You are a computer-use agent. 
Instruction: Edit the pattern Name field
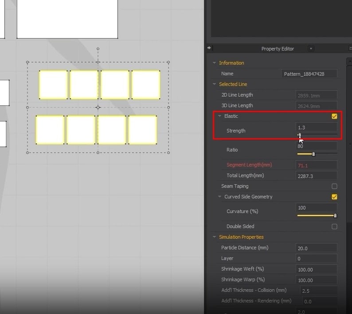pos(309,74)
